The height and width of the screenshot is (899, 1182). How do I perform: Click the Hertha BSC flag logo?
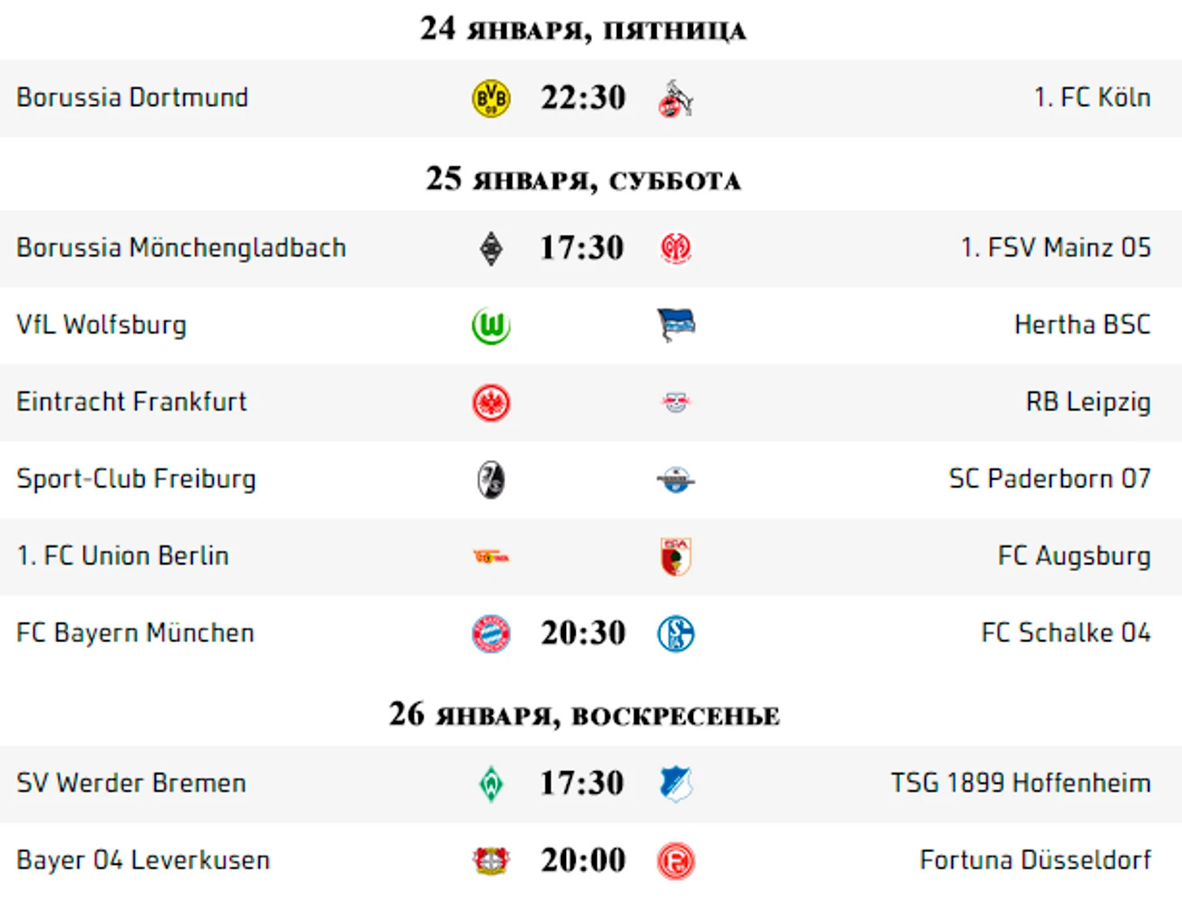click(x=676, y=326)
